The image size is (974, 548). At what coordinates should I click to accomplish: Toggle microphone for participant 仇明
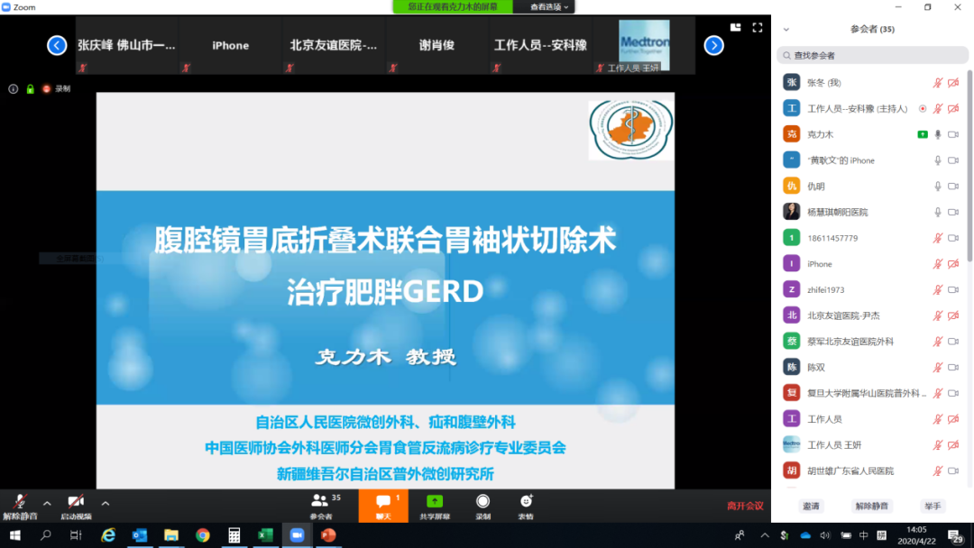[938, 187]
